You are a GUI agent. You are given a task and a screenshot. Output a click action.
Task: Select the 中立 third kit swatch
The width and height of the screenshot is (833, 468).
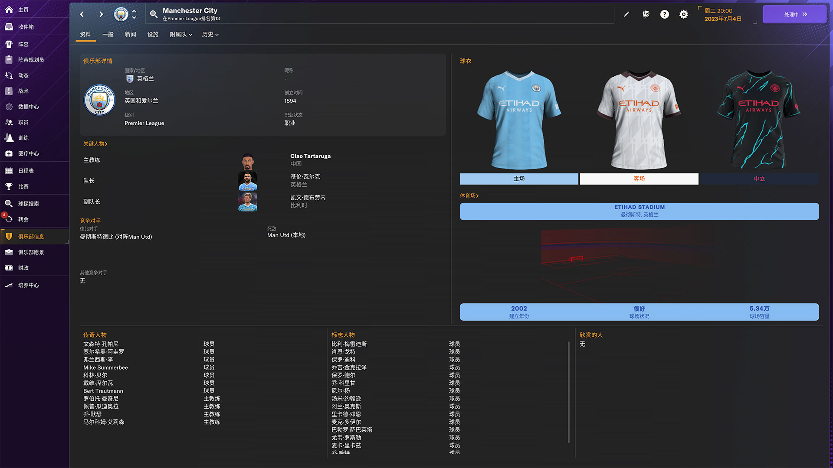759,179
